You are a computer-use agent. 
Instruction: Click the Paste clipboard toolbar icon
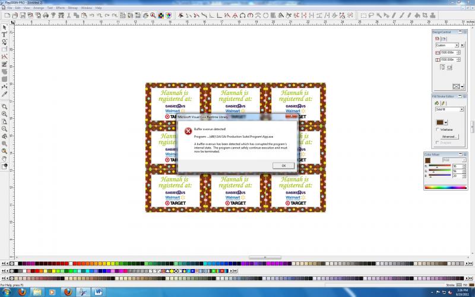(x=84, y=15)
